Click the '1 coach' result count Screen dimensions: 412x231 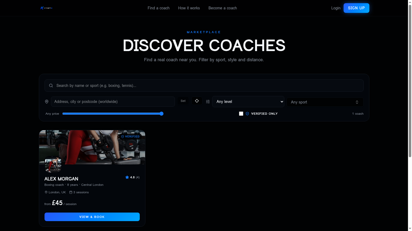pyautogui.click(x=358, y=114)
